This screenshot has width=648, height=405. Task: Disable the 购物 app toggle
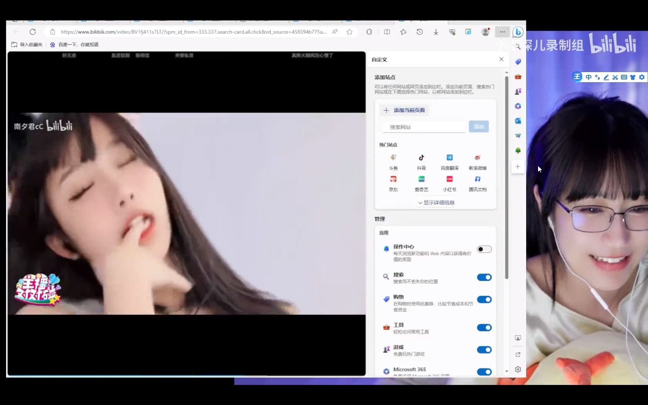click(x=484, y=299)
